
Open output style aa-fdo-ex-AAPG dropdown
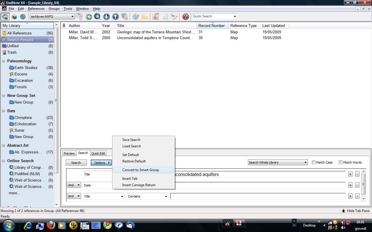pos(52,17)
